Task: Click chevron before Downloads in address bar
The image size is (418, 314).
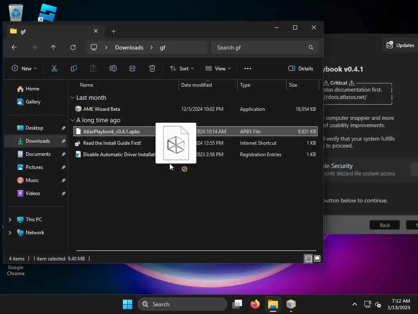Action: [x=106, y=47]
